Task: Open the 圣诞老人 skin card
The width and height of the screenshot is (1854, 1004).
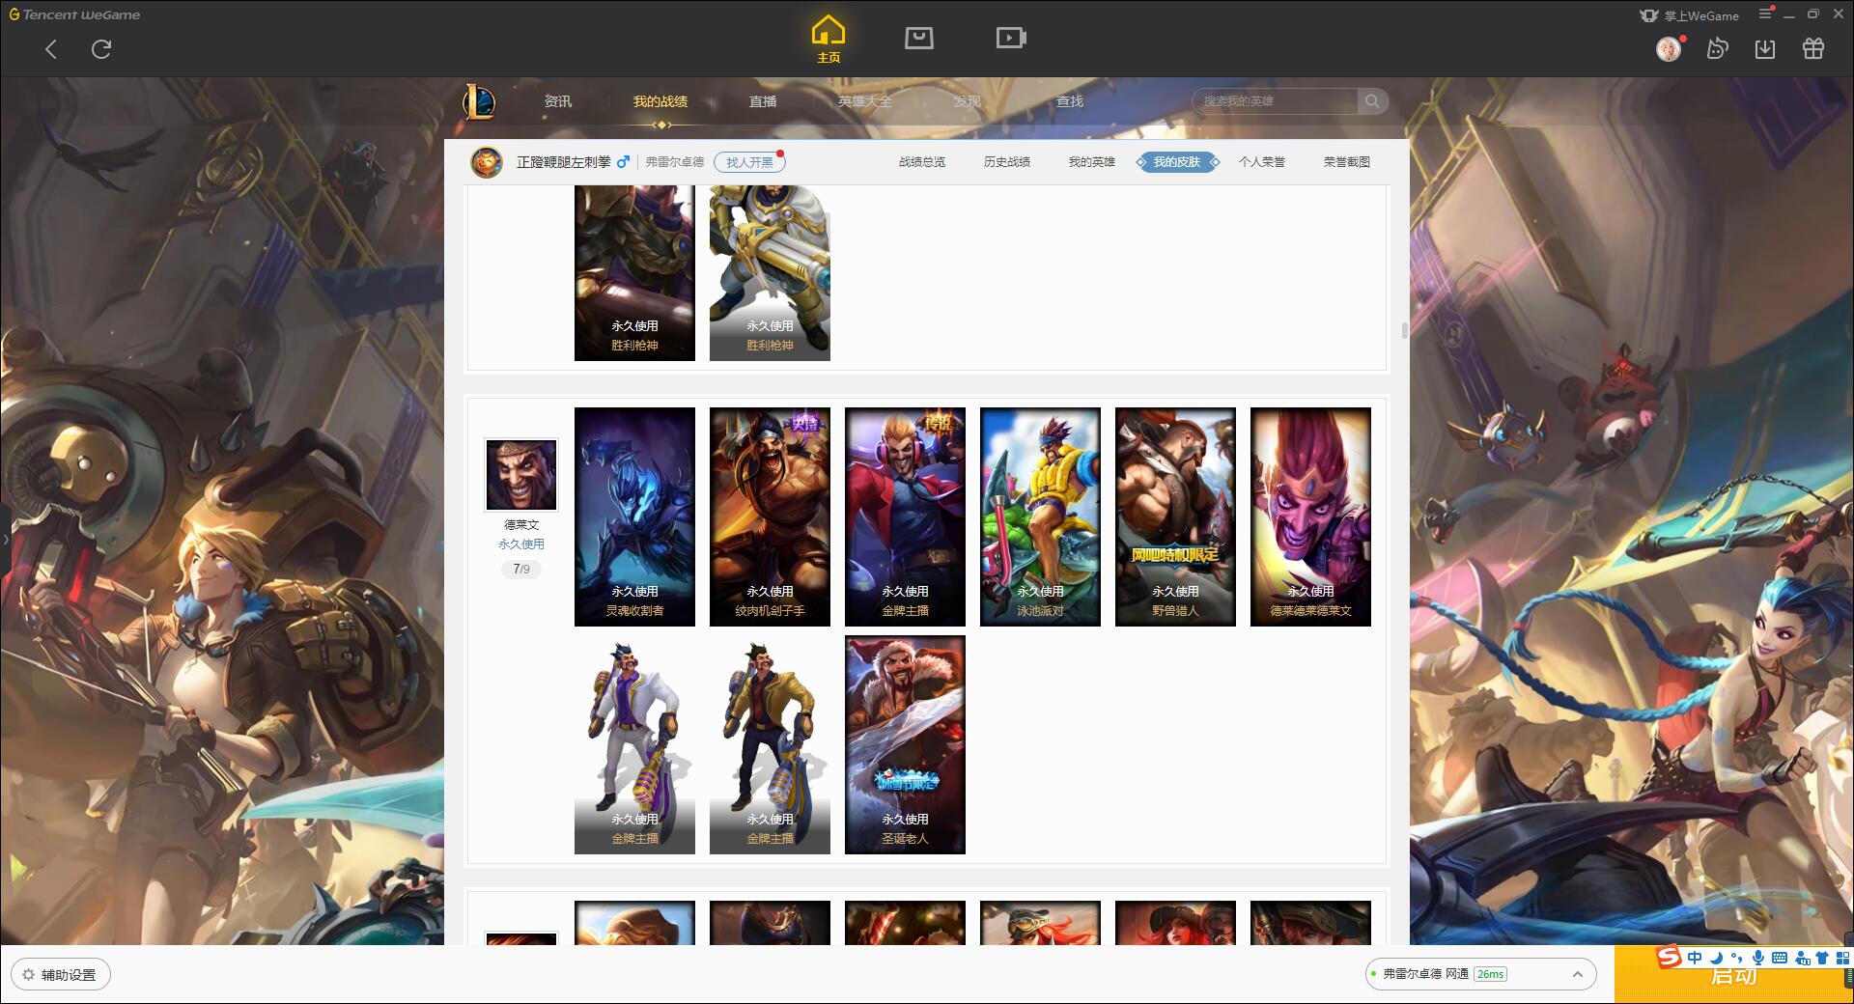Action: [905, 744]
